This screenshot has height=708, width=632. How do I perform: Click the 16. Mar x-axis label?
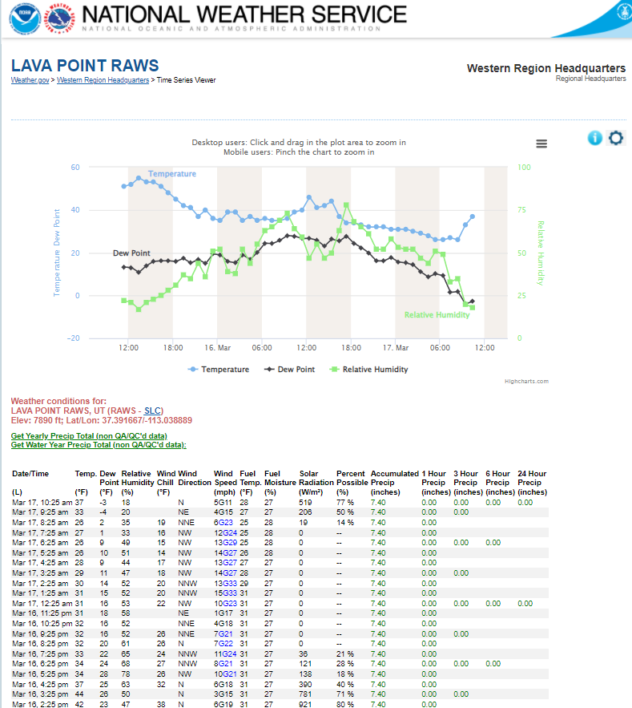217,348
